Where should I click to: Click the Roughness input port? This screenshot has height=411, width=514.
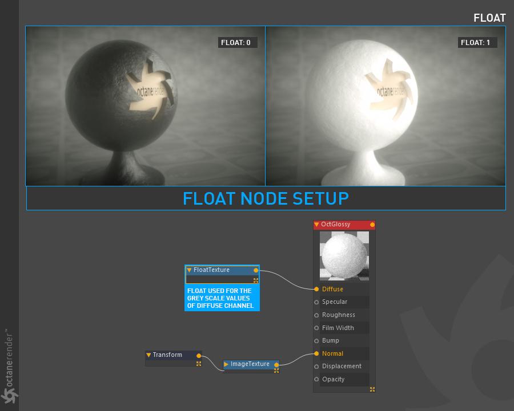click(316, 315)
